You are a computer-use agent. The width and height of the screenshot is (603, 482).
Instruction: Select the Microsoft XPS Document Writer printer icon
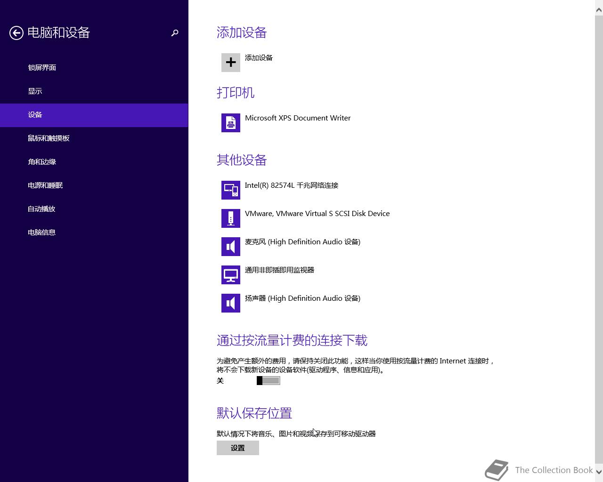click(x=231, y=122)
